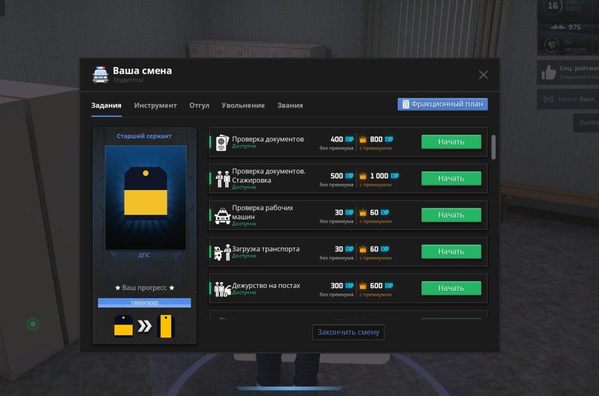
Task: Click the Стажировка two-officers icon
Action: pos(222,178)
